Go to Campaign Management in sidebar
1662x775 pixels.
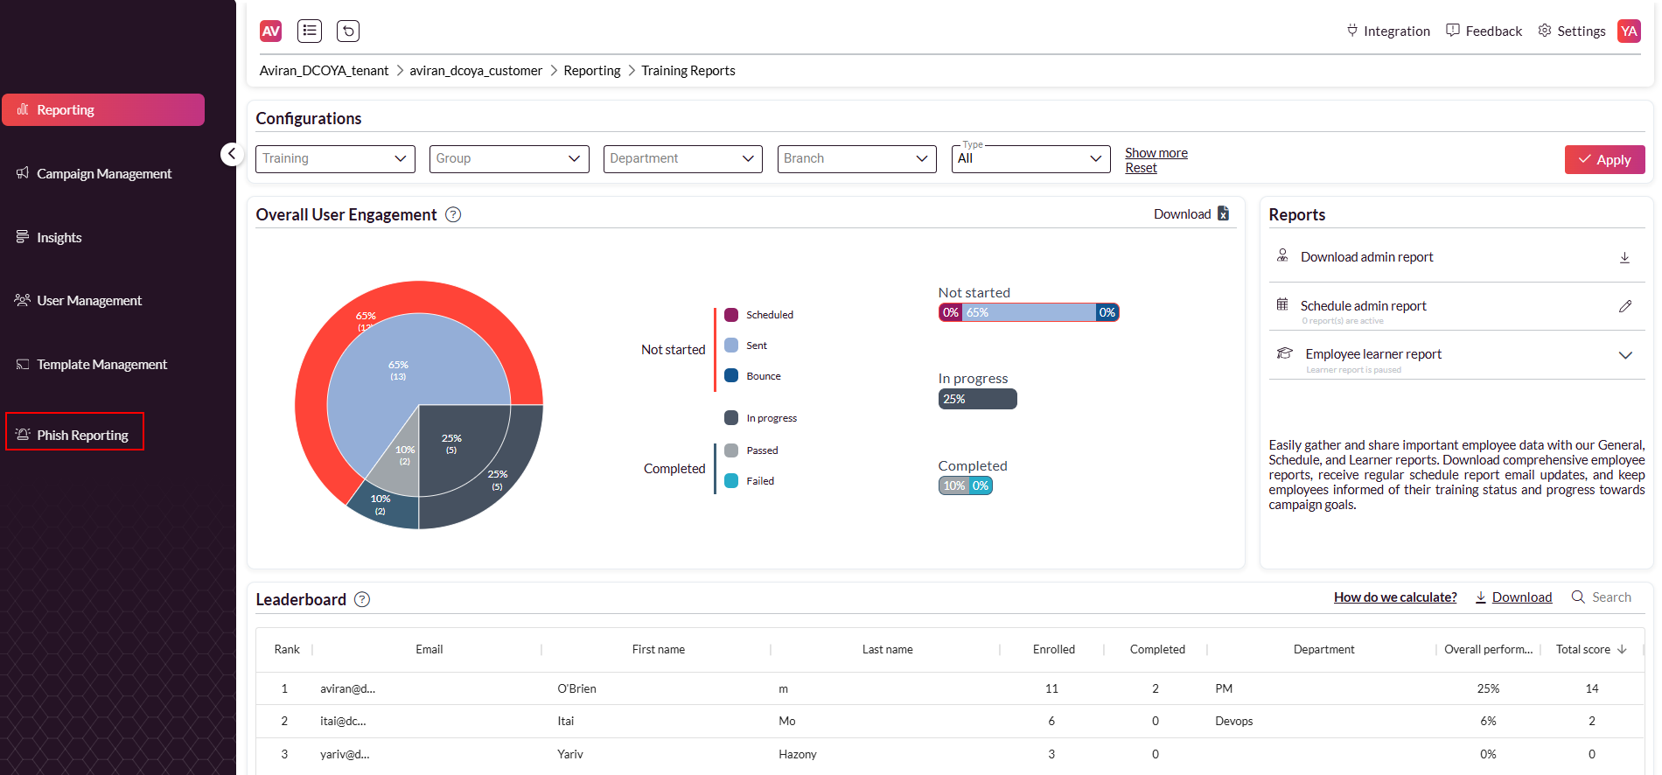(x=103, y=174)
